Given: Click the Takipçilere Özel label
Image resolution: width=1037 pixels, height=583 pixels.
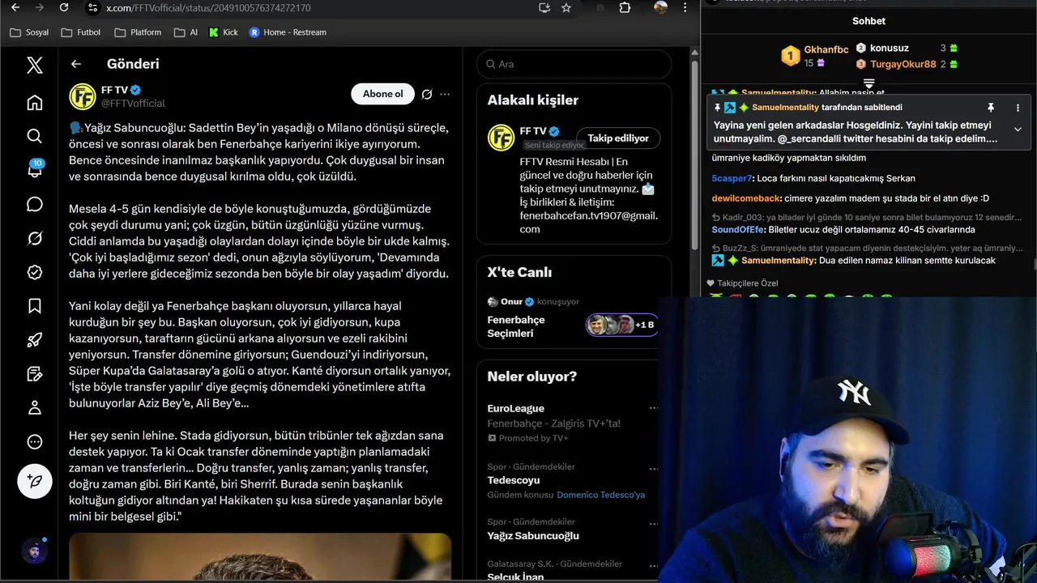Looking at the screenshot, I should tap(747, 283).
